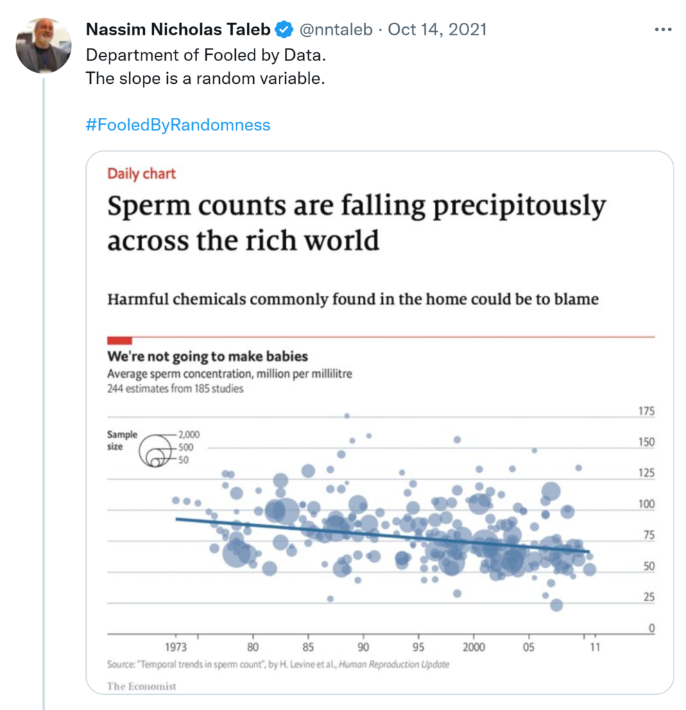Viewport: 686px width, 710px height.
Task: Click the blue verified checkmark badge
Action: point(283,30)
